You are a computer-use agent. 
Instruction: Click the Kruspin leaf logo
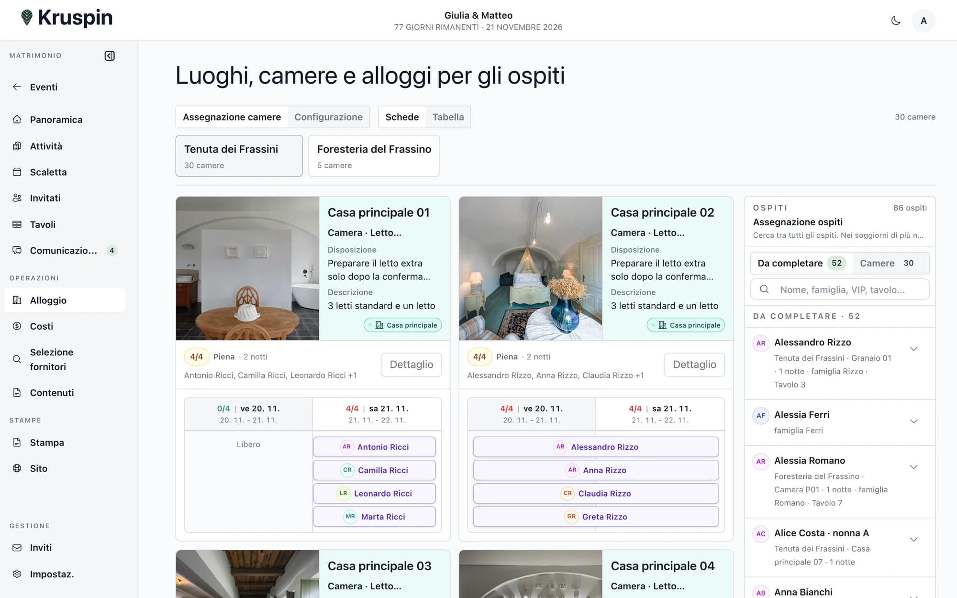click(27, 18)
